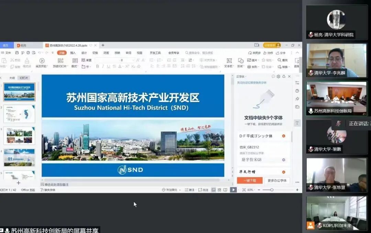The width and height of the screenshot is (371, 233).
Task: Click the More Office Fonts (更多办公字体) button
Action: pos(277,180)
